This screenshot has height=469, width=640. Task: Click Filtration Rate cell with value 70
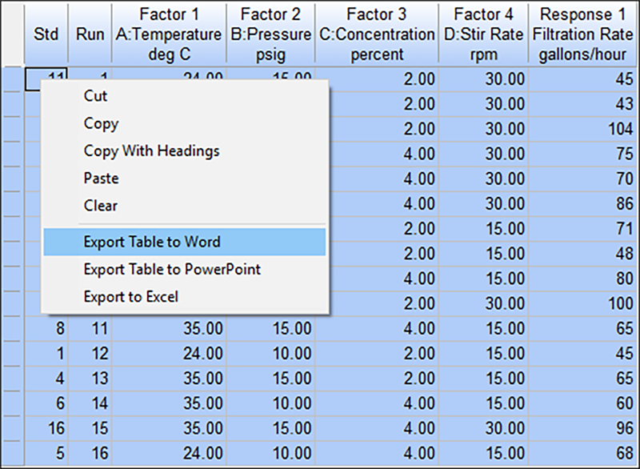[582, 178]
